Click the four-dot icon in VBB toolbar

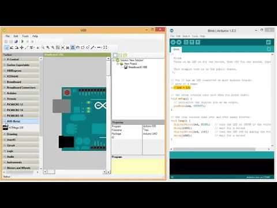pos(105,47)
